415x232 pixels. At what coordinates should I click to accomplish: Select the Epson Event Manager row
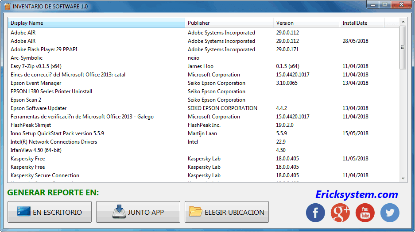pos(203,83)
